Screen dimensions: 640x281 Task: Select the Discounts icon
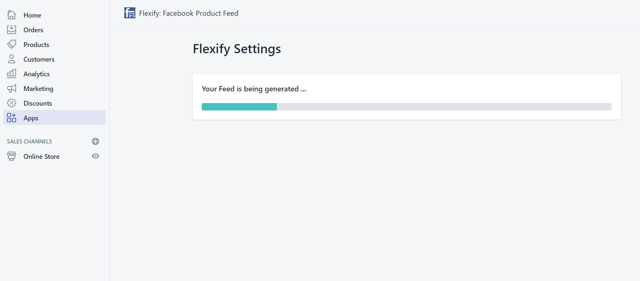[11, 103]
